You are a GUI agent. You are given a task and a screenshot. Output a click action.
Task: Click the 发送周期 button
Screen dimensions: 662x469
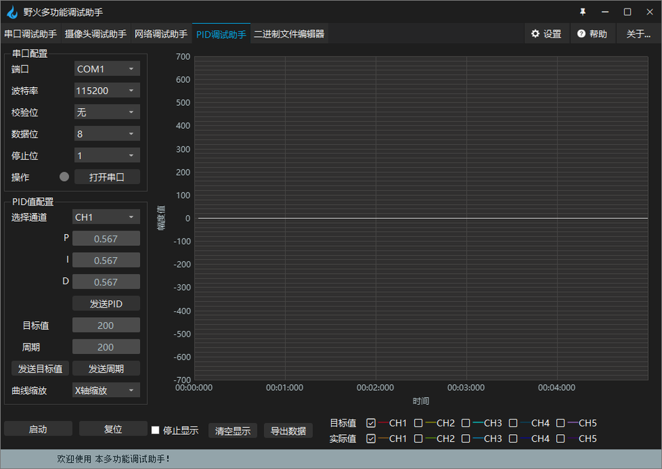pyautogui.click(x=106, y=369)
